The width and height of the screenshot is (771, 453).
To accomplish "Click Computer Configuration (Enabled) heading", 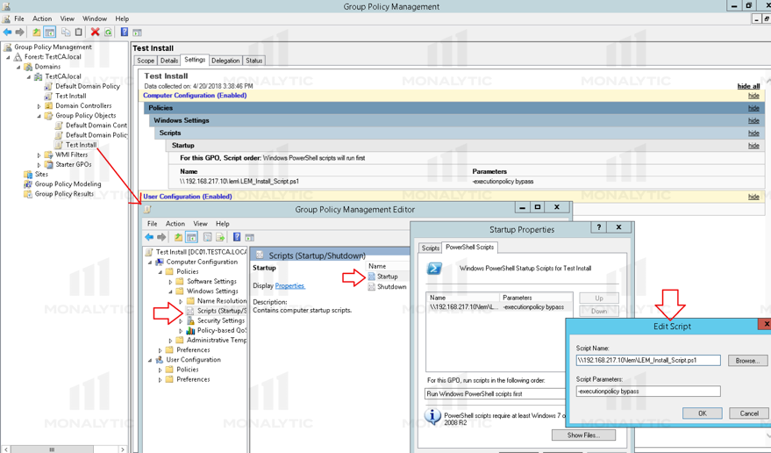I will point(195,96).
